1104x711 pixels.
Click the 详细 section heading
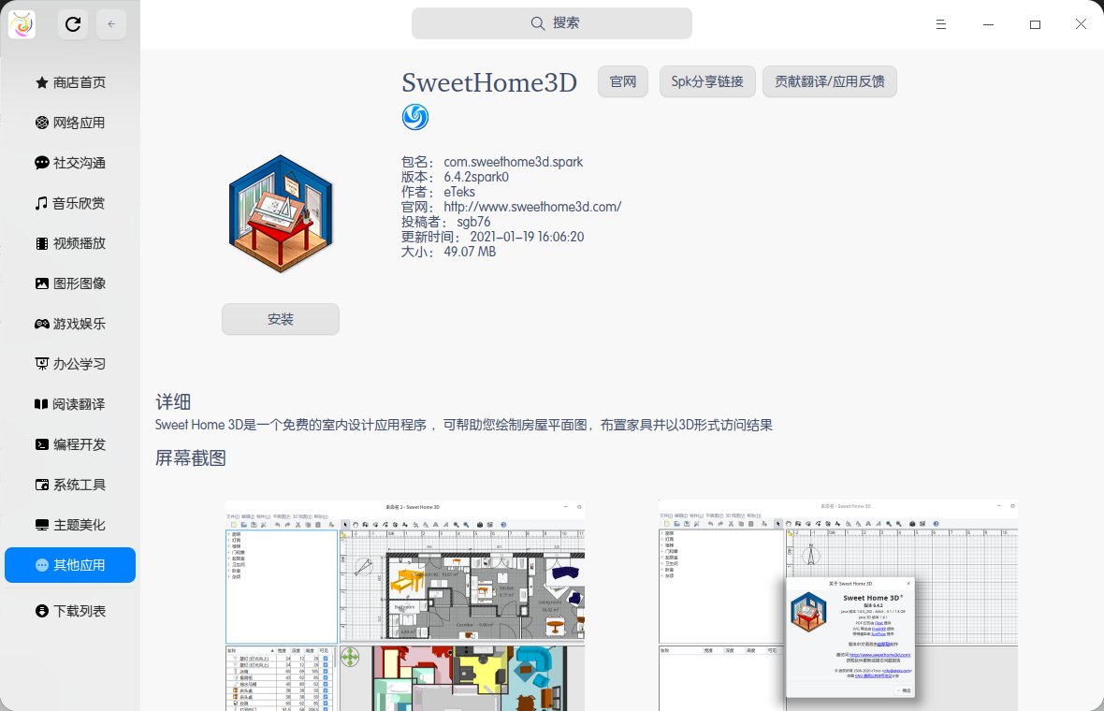pos(173,402)
